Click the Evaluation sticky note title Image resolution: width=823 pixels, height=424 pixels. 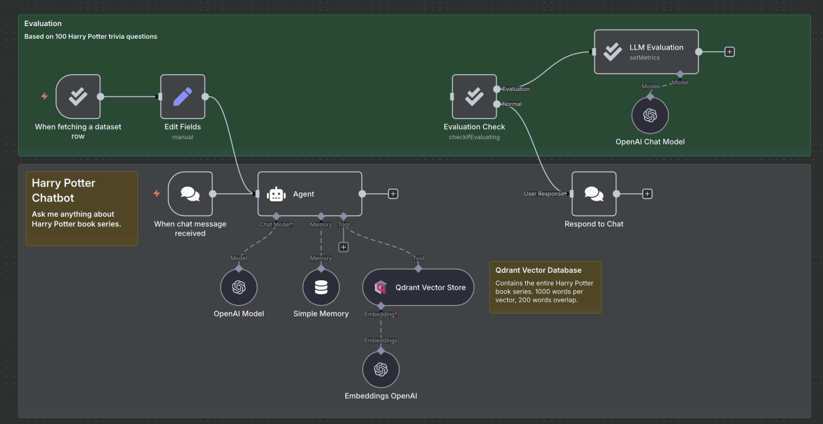tap(43, 23)
